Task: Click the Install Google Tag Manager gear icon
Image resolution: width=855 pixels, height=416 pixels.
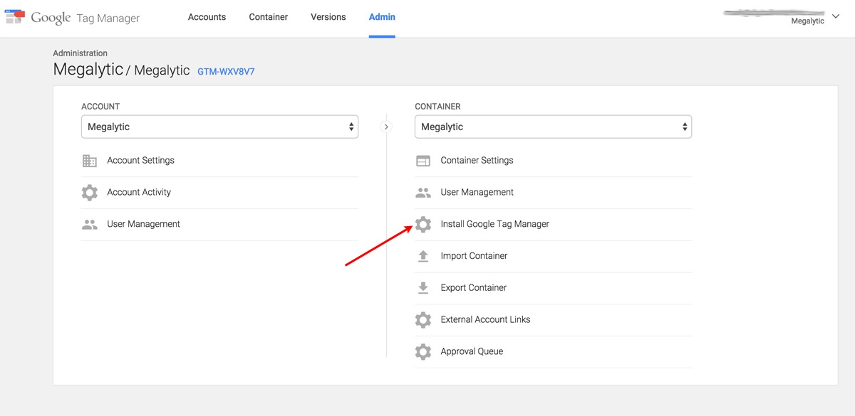Action: tap(423, 225)
